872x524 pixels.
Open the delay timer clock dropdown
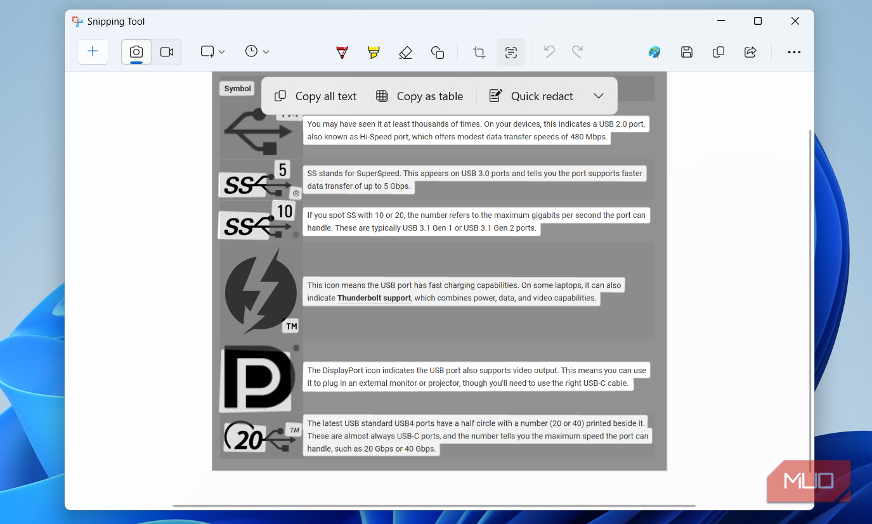point(257,52)
